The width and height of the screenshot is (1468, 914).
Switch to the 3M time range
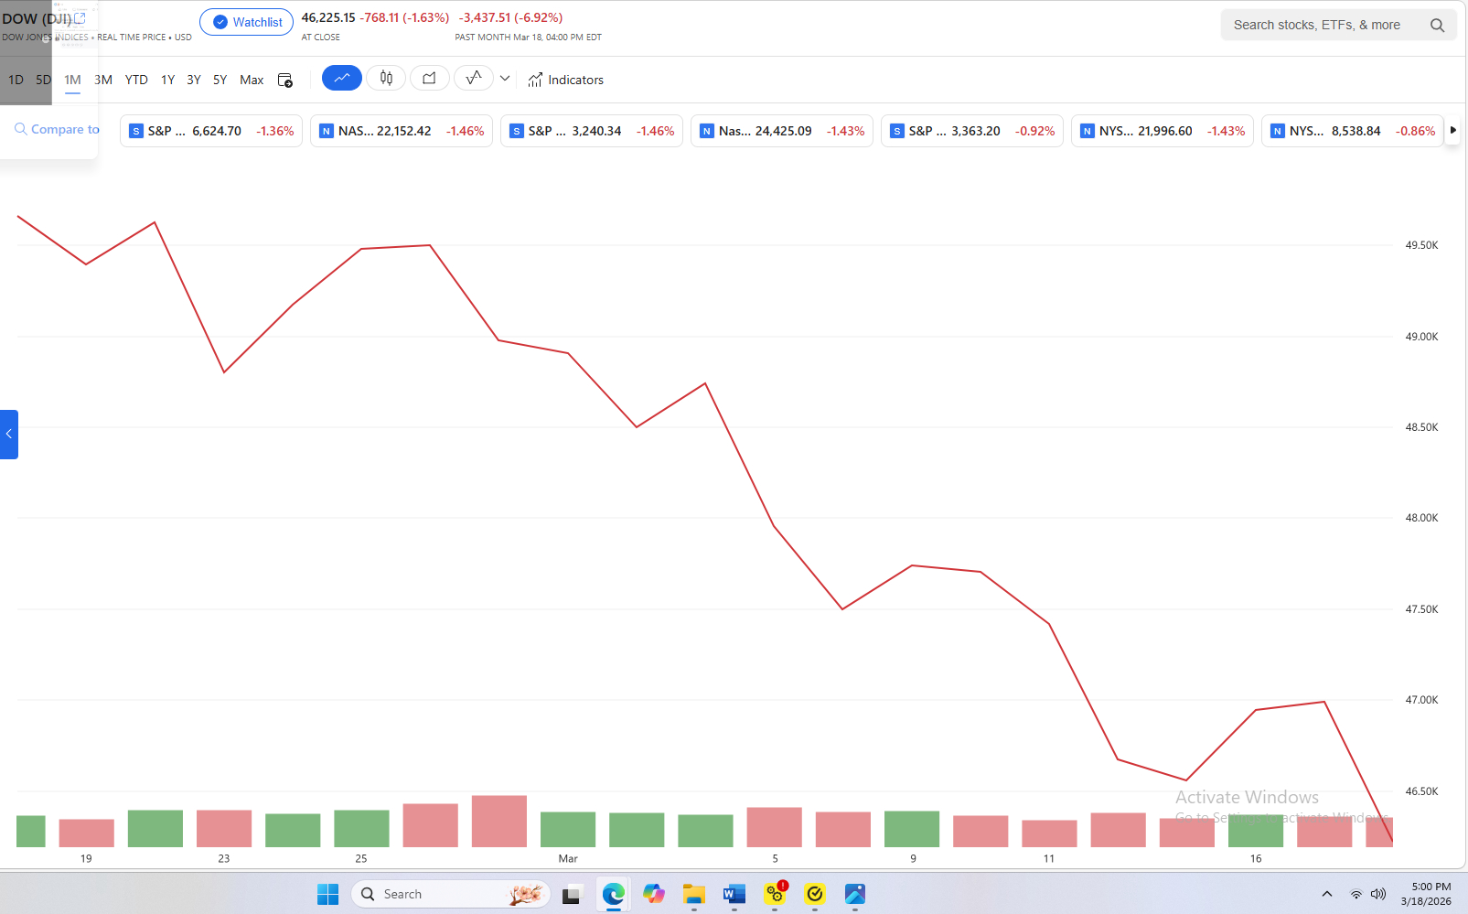[103, 81]
